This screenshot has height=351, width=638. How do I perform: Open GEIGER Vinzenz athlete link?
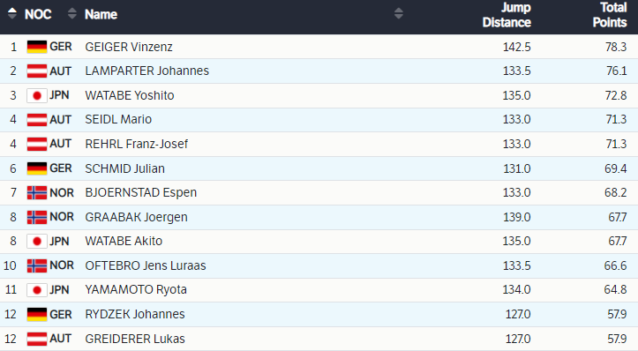129,47
